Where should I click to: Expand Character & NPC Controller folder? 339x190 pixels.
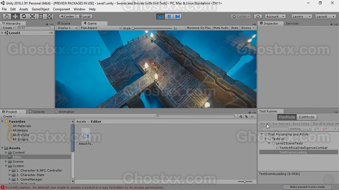coord(10,170)
